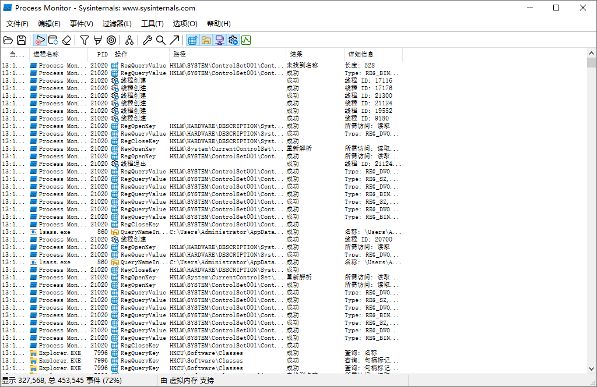Click the detail cell 长度: 528
Viewport: 597px width, 387px height.
click(x=360, y=65)
